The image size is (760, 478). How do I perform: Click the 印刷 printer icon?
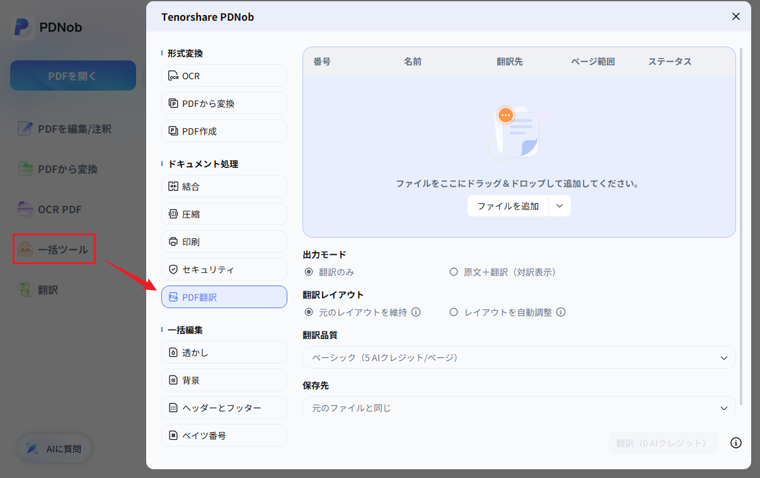point(173,242)
